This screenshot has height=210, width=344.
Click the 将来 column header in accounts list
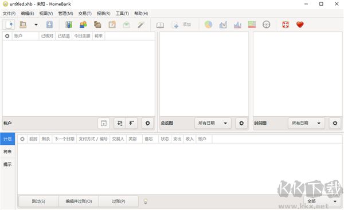point(99,36)
